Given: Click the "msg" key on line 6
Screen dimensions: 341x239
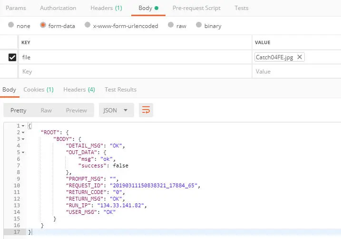Looking at the screenshot, I should [x=86, y=159].
